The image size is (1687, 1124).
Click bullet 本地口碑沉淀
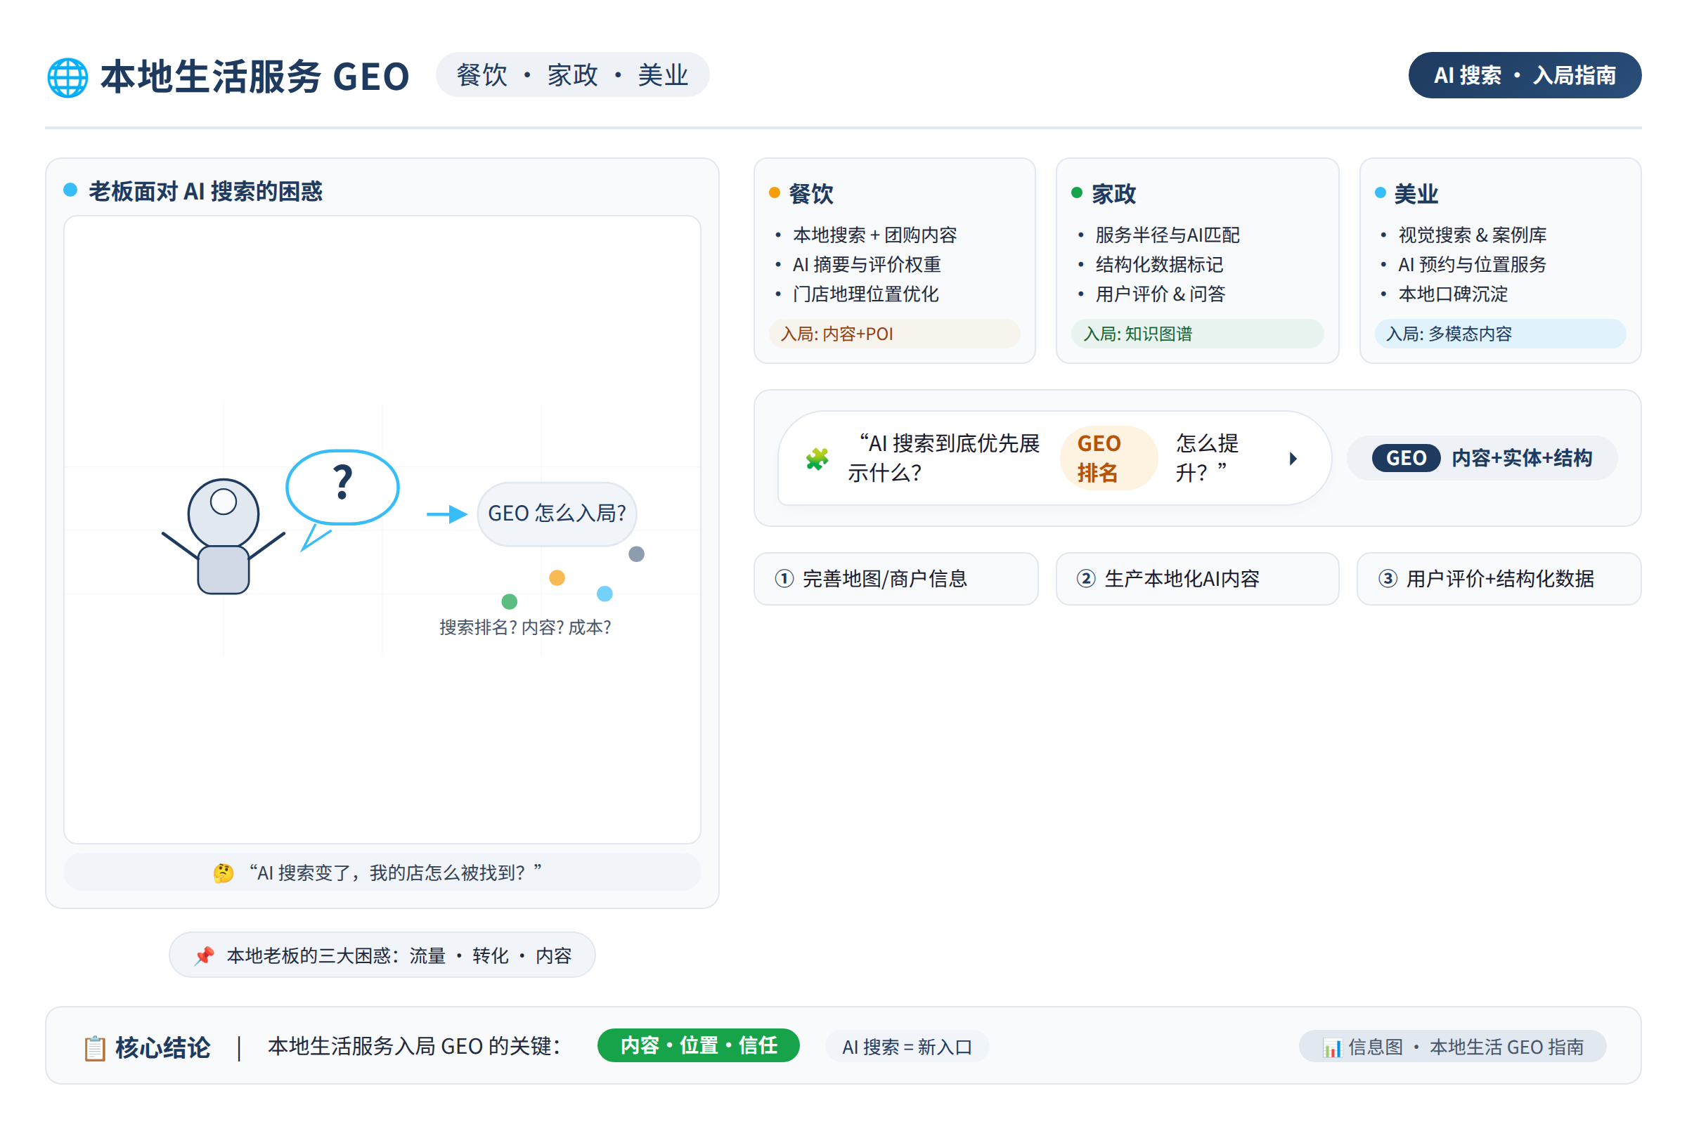(x=1453, y=294)
